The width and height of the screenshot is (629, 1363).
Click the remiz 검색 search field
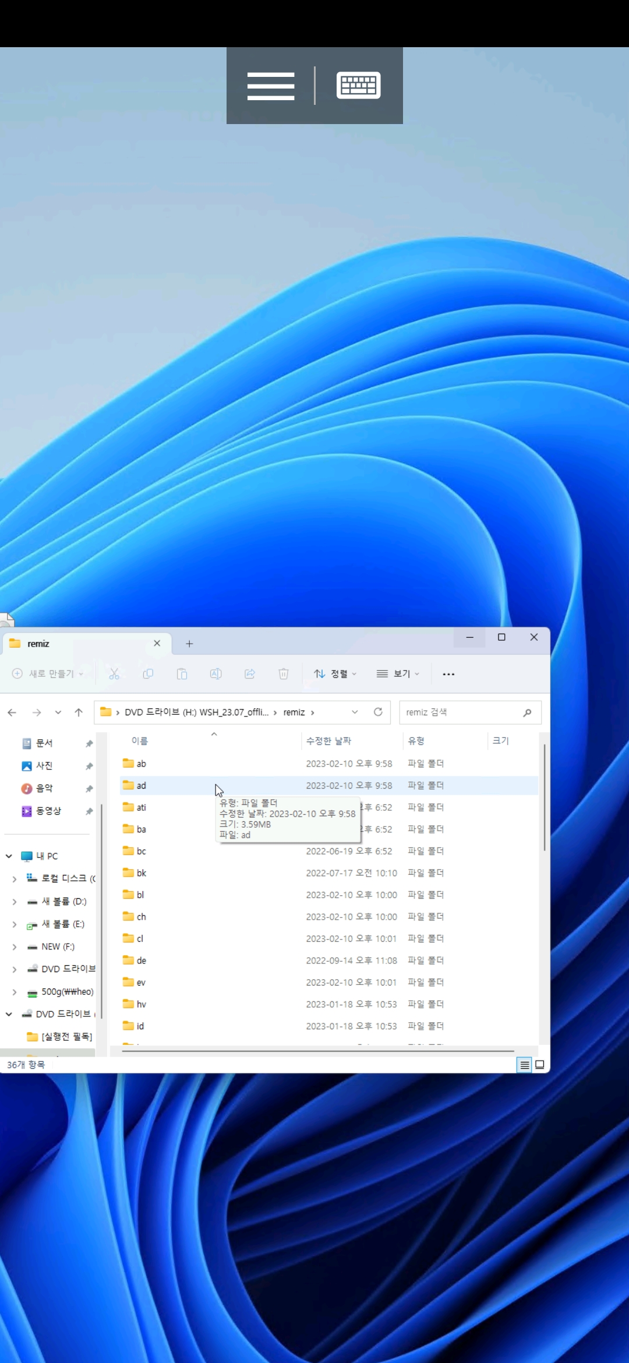[x=470, y=712]
